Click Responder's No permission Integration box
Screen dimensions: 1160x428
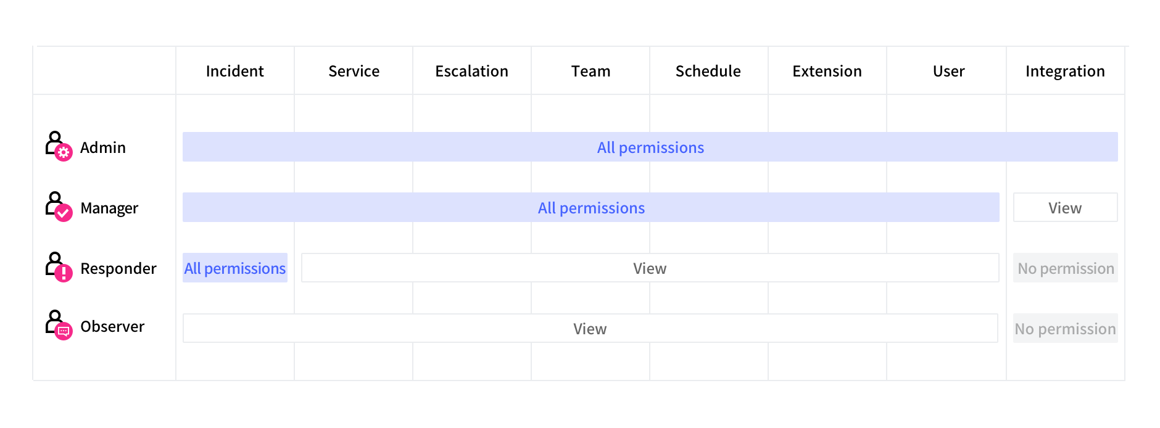click(1066, 268)
